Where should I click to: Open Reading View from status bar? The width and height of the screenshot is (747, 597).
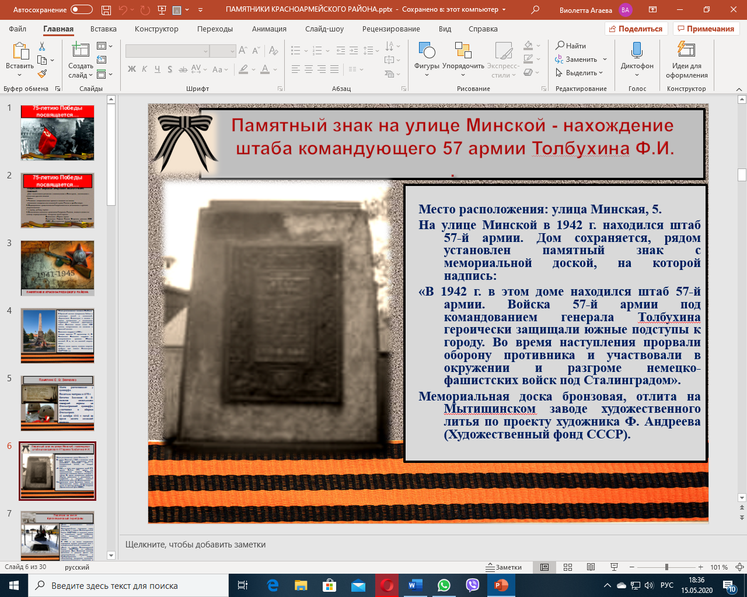click(591, 567)
